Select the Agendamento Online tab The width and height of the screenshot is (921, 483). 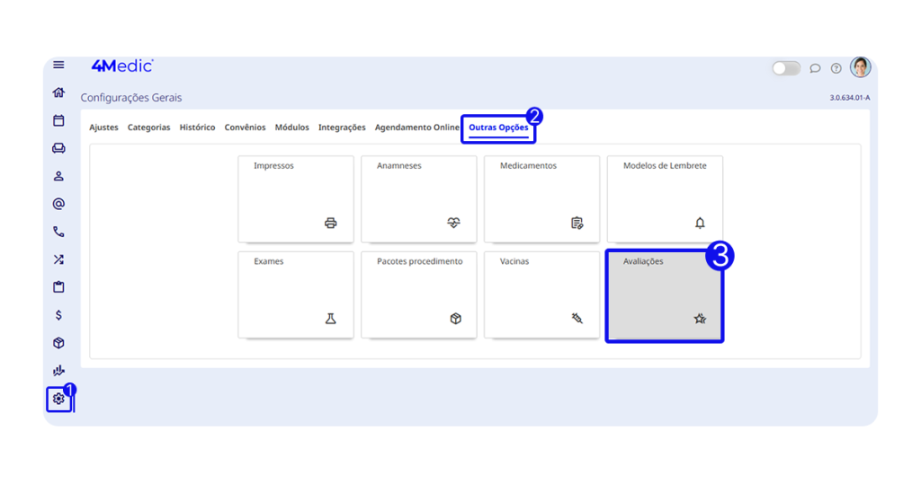(416, 127)
